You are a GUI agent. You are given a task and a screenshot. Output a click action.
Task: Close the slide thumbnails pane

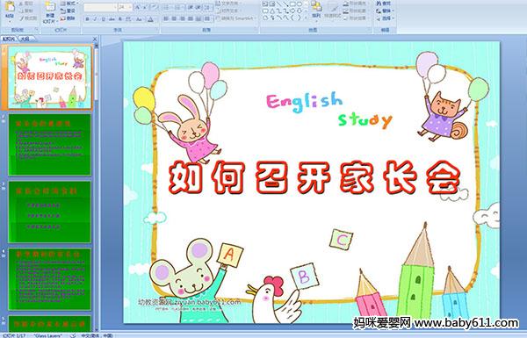(95, 39)
